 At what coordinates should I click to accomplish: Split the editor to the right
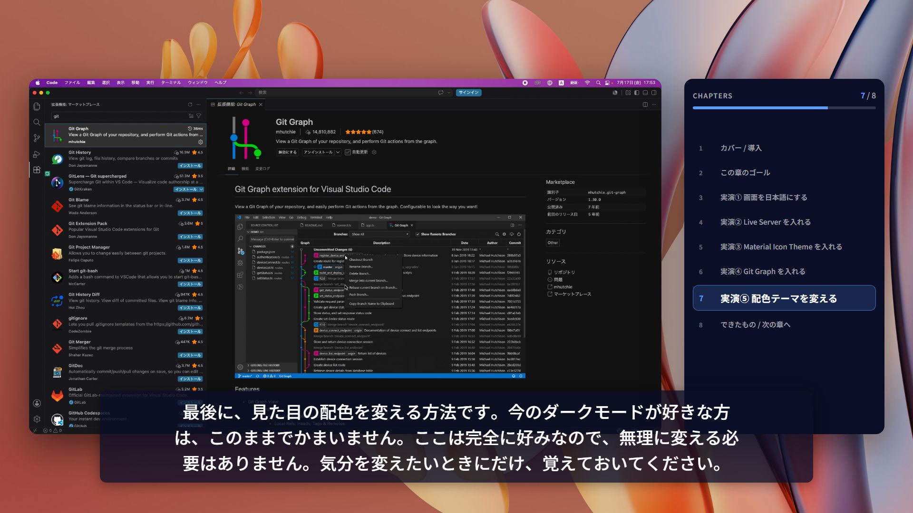(x=645, y=104)
